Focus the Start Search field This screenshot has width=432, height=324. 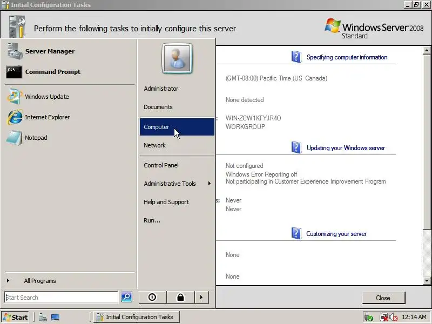coord(61,298)
